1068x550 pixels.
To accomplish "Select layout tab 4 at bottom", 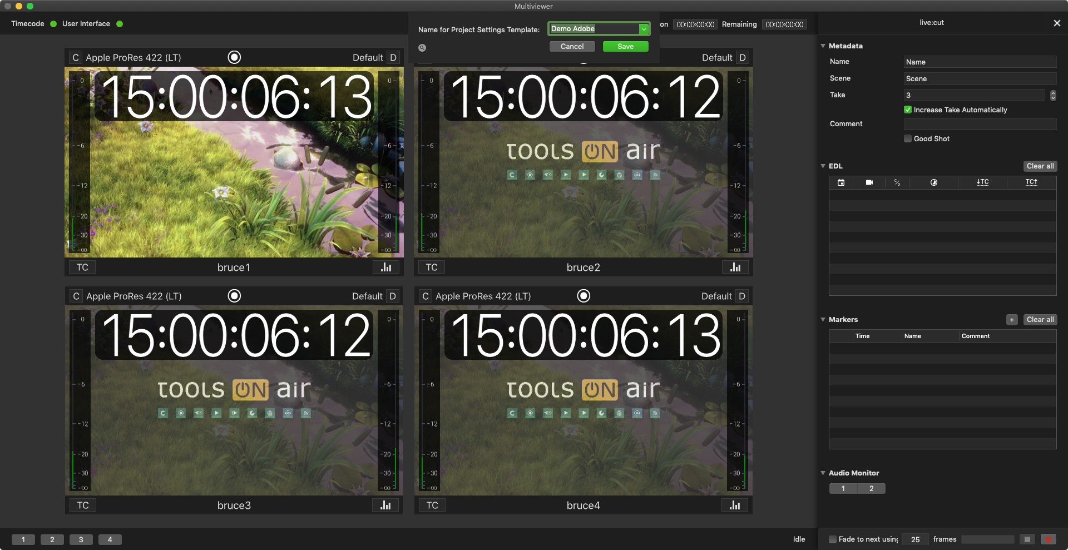I will 110,539.
